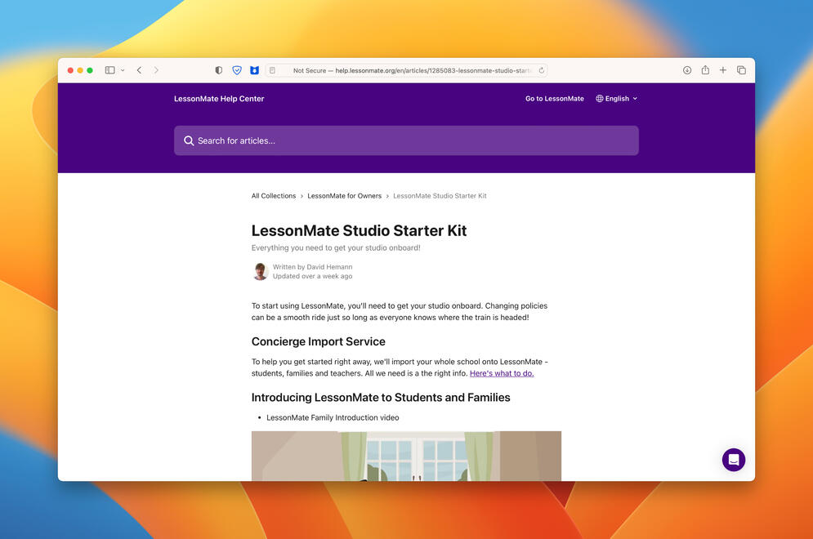Click the LessonMate Studio Starter Kit title
The image size is (813, 539).
click(x=359, y=230)
